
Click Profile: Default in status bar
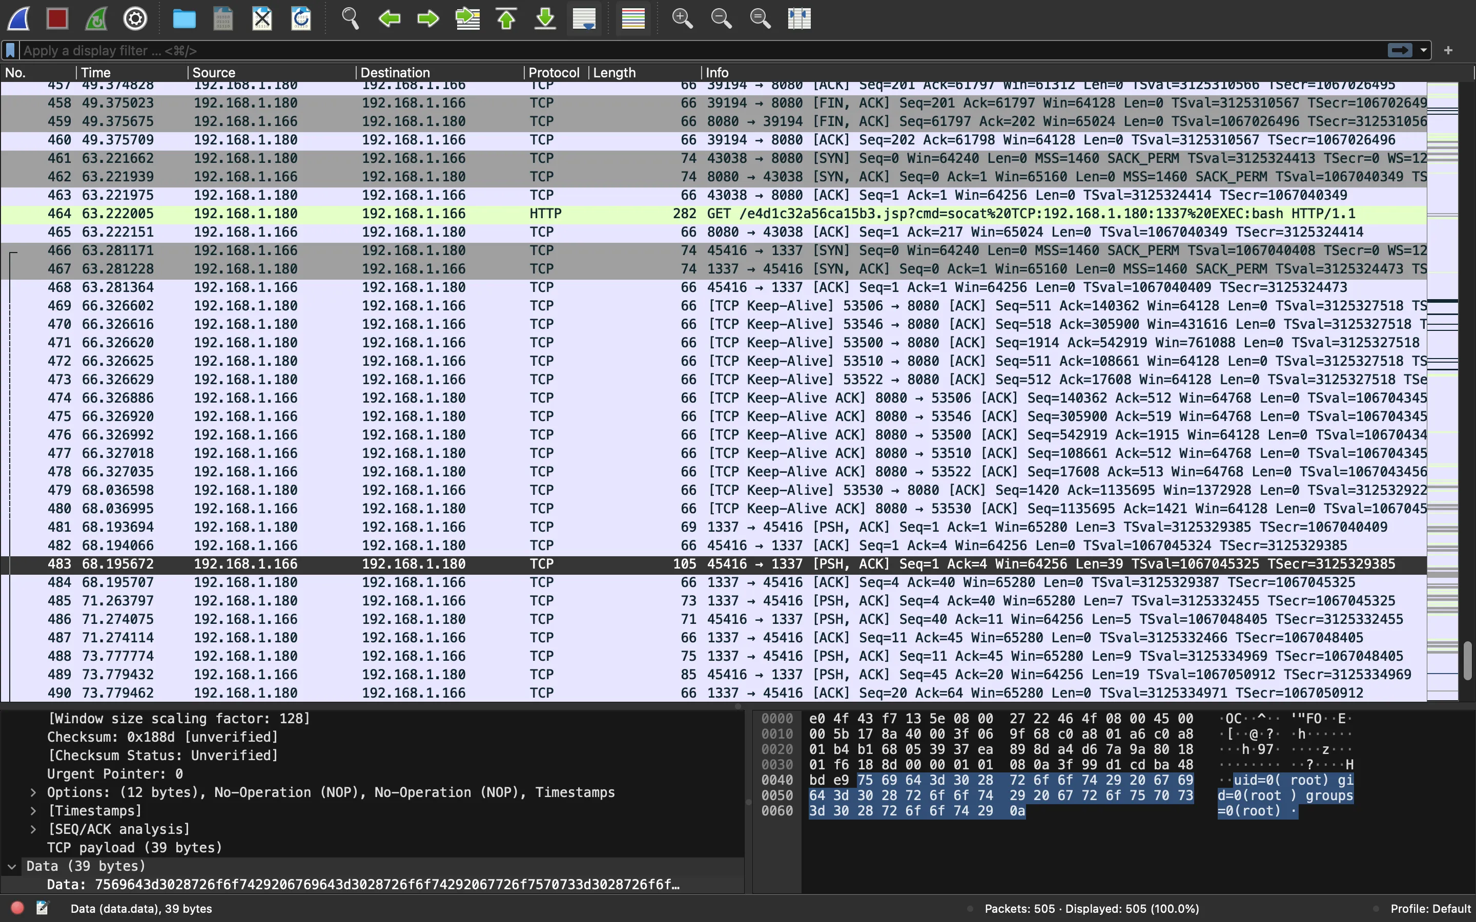point(1431,909)
